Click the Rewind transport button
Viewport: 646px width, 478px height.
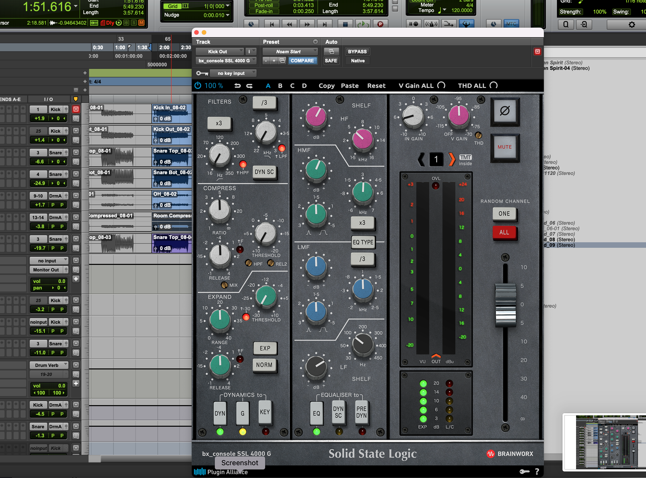click(x=289, y=24)
